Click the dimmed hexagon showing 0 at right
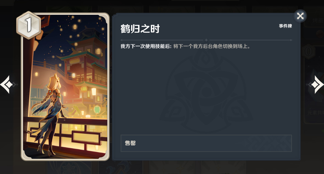324x174 pixels. (x=308, y=51)
